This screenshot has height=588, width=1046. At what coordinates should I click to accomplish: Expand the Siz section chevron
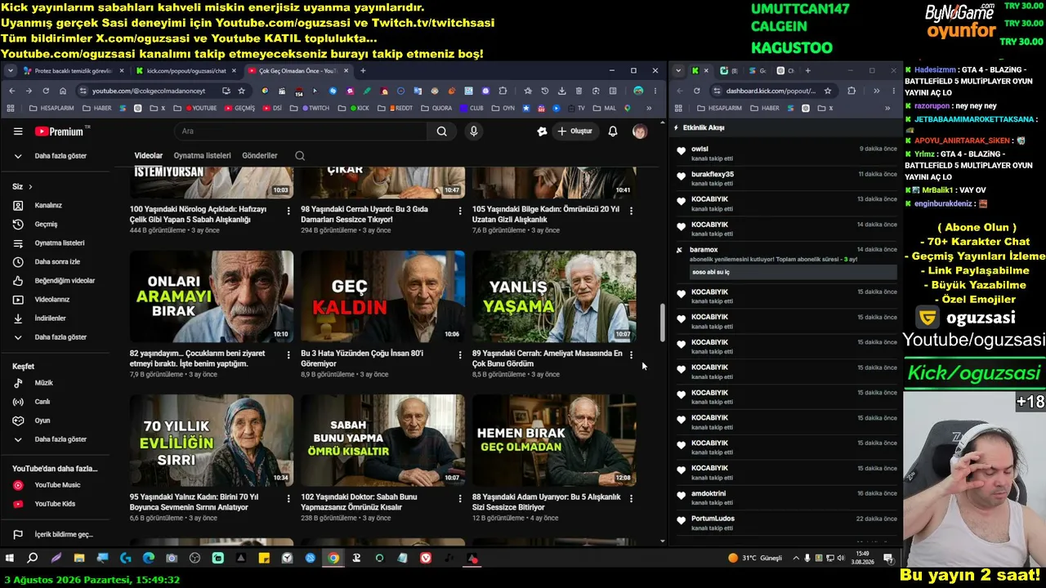pos(30,187)
